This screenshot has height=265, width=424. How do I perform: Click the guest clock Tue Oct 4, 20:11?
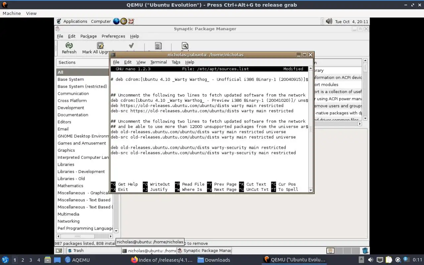[x=351, y=22]
